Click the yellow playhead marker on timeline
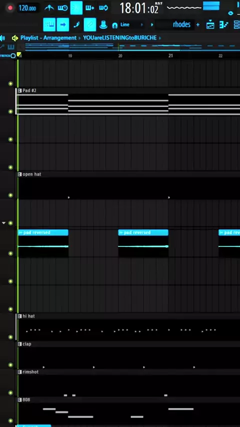The image size is (240, 427). click(x=19, y=54)
